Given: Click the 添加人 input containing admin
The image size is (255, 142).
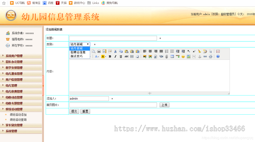Looking at the screenshot, I should (x=89, y=99).
